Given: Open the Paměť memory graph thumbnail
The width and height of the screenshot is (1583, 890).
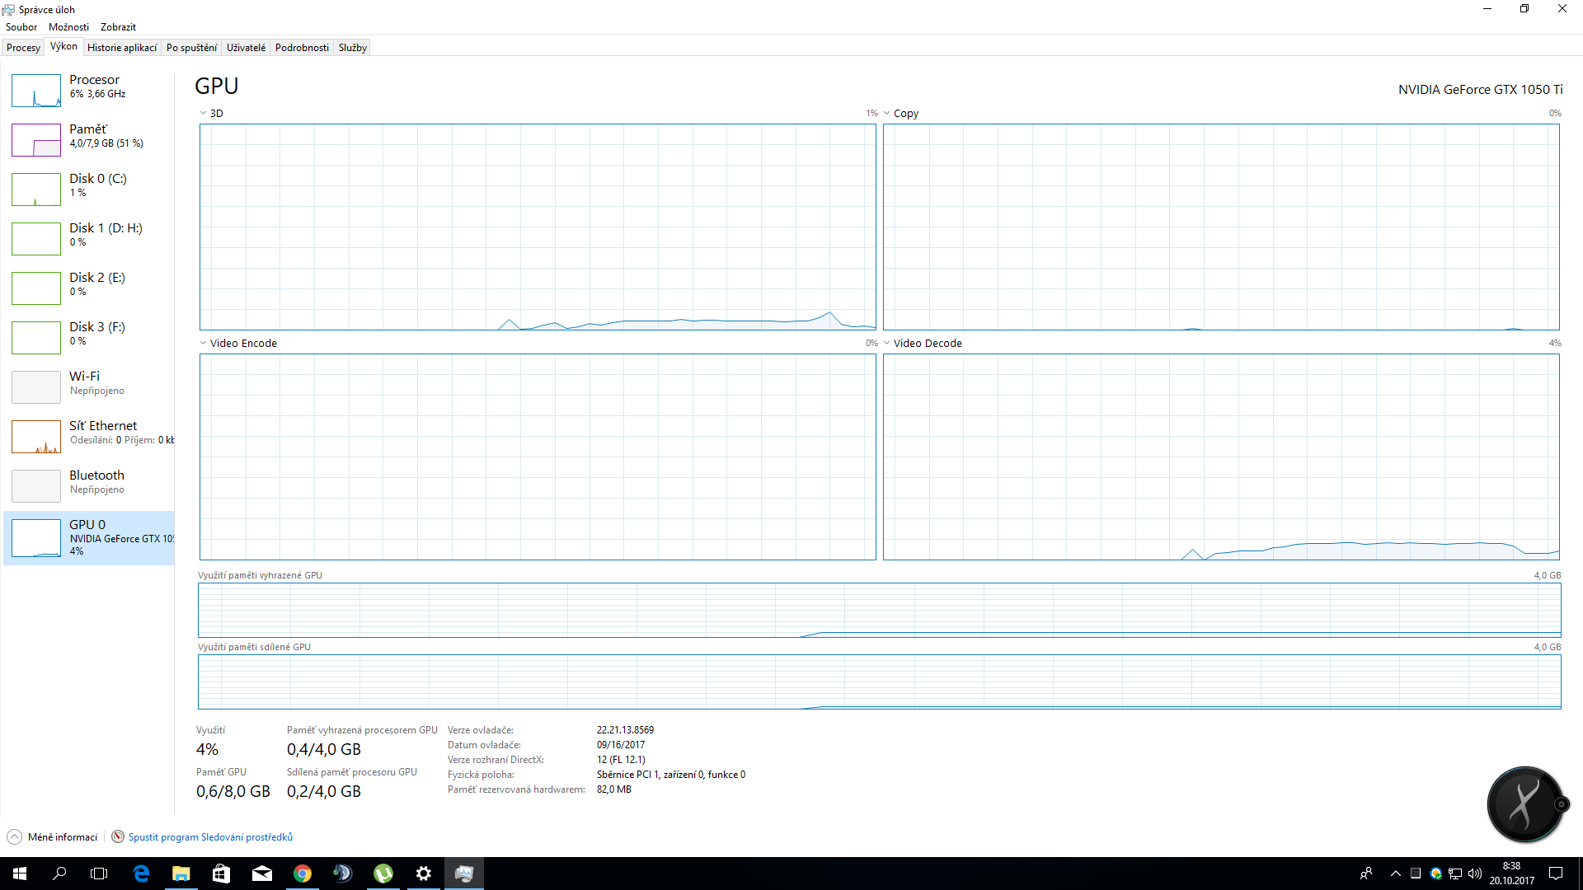Looking at the screenshot, I should pos(36,140).
